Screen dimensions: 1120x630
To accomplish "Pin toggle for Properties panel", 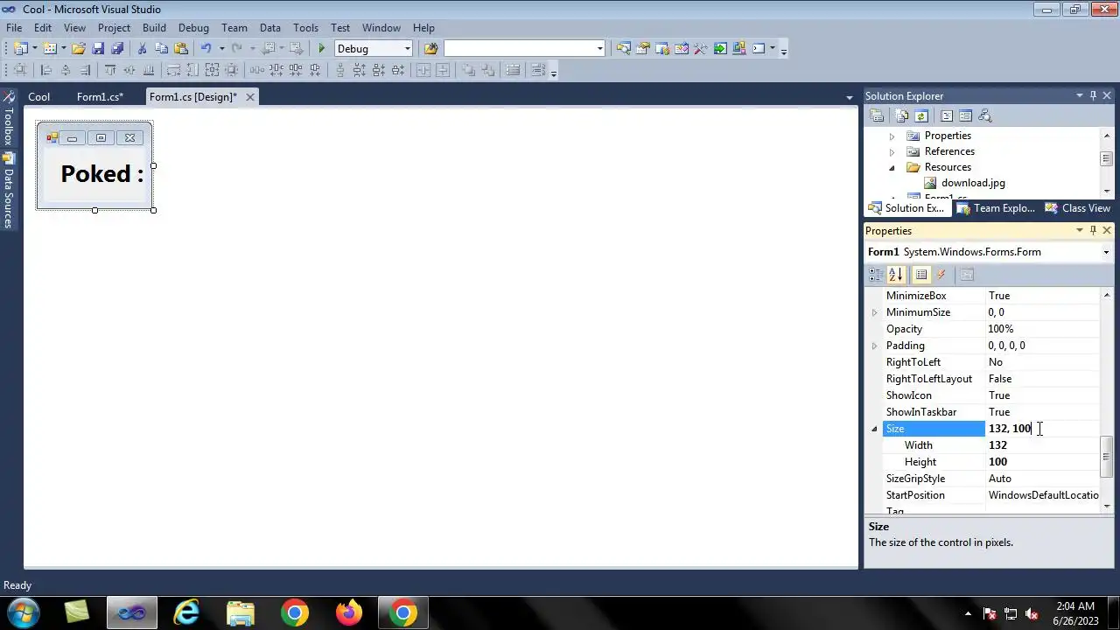I will 1093,231.
